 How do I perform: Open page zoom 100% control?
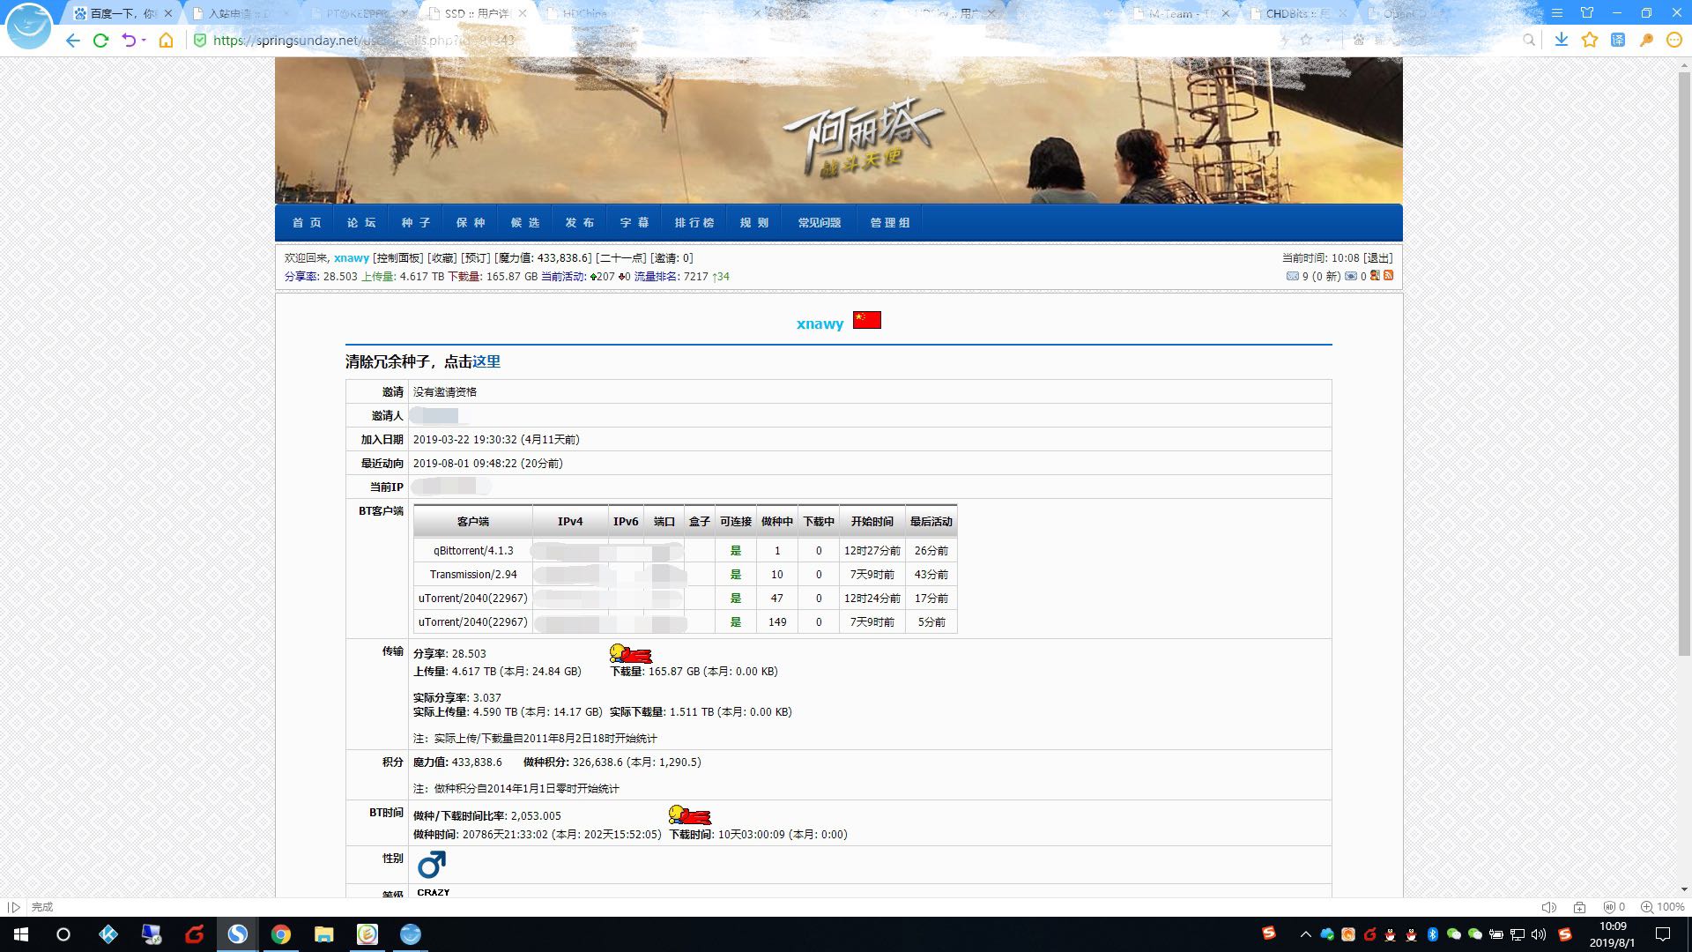click(1663, 907)
